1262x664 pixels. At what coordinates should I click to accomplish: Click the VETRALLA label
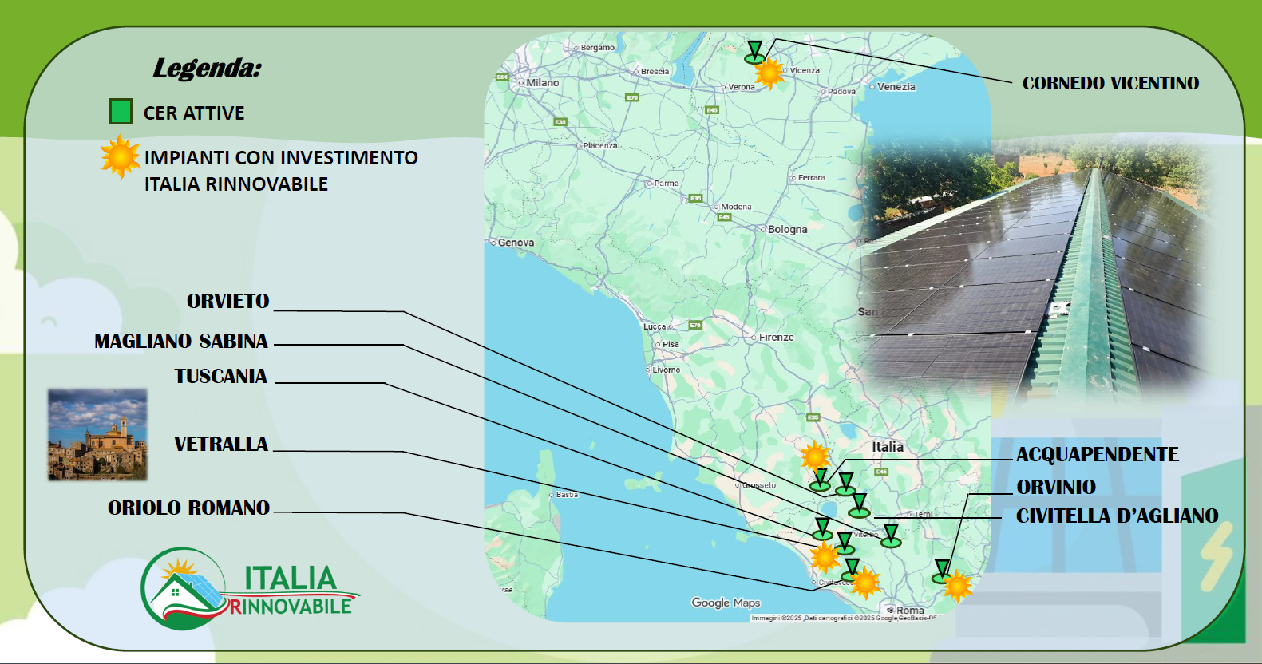(221, 444)
